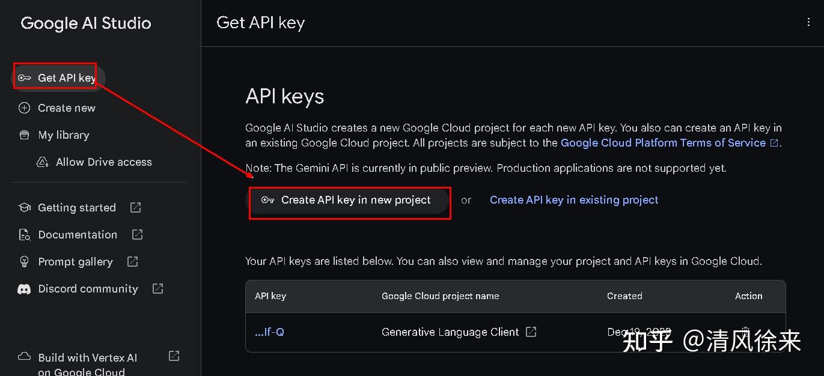
Task: Open Getting started external link arrow
Action: point(136,207)
